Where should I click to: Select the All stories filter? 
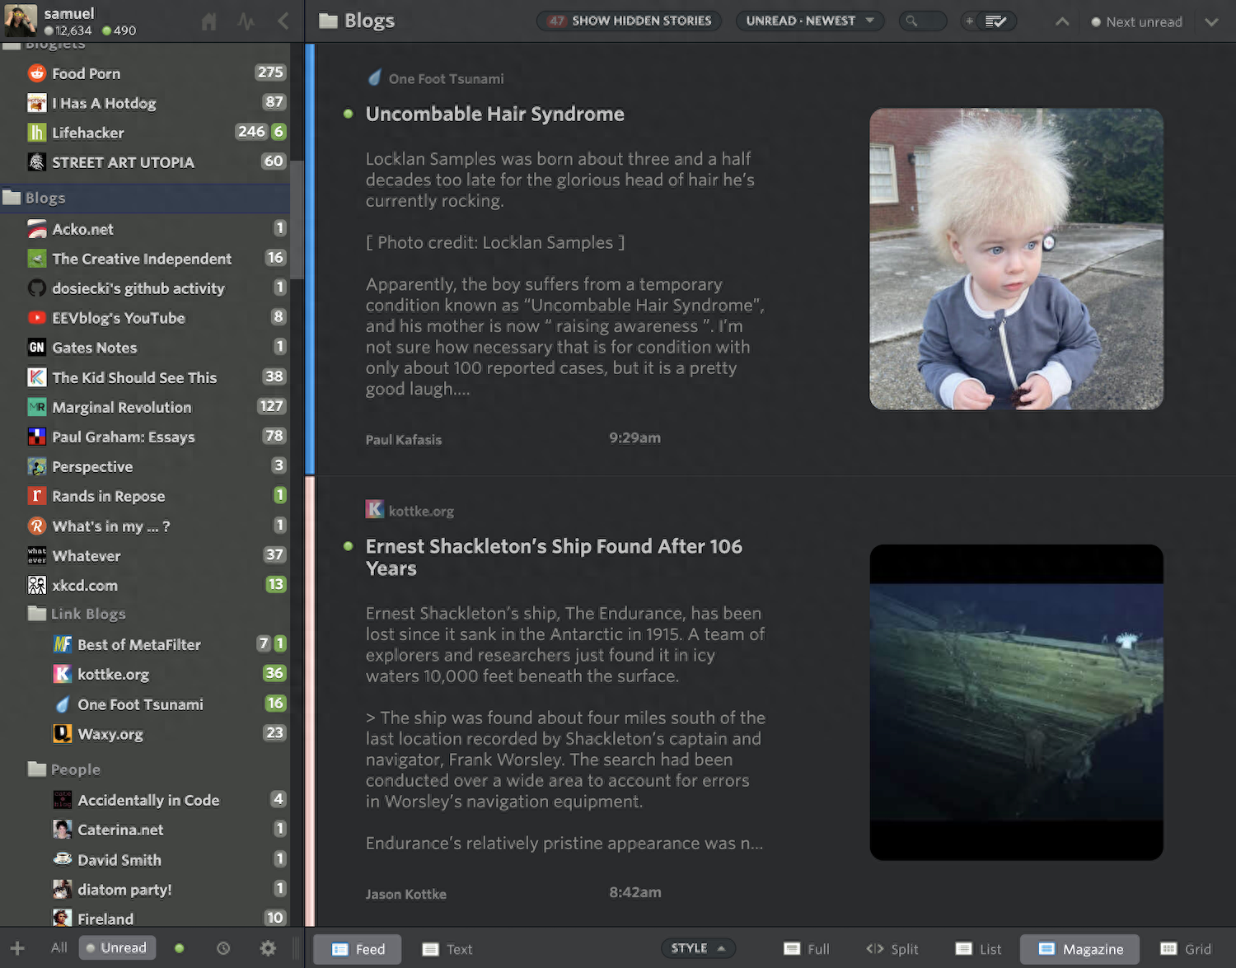tap(59, 948)
